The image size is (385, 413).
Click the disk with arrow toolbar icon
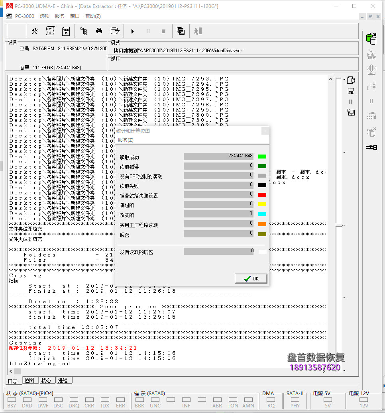click(115, 31)
